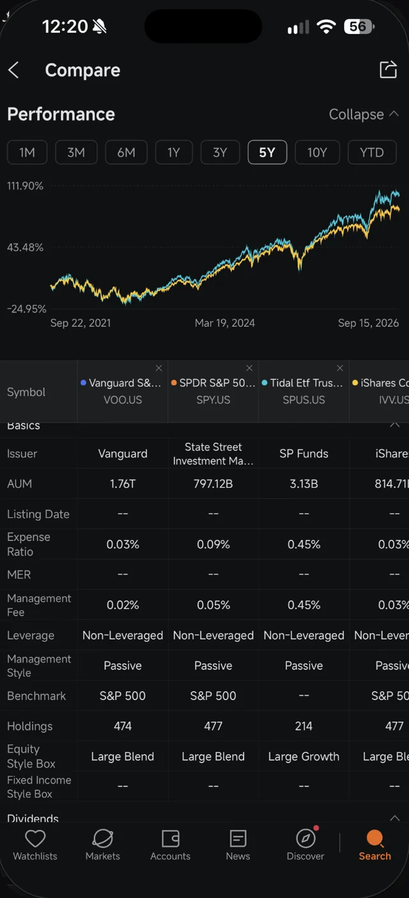This screenshot has width=409, height=898.
Task: Tap the Tidal SPUS.US column header
Action: pyautogui.click(x=304, y=391)
